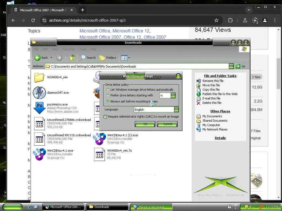Select the WinCDEmu-4.1.exe installer icon
282x211 pixels.
tap(39, 154)
